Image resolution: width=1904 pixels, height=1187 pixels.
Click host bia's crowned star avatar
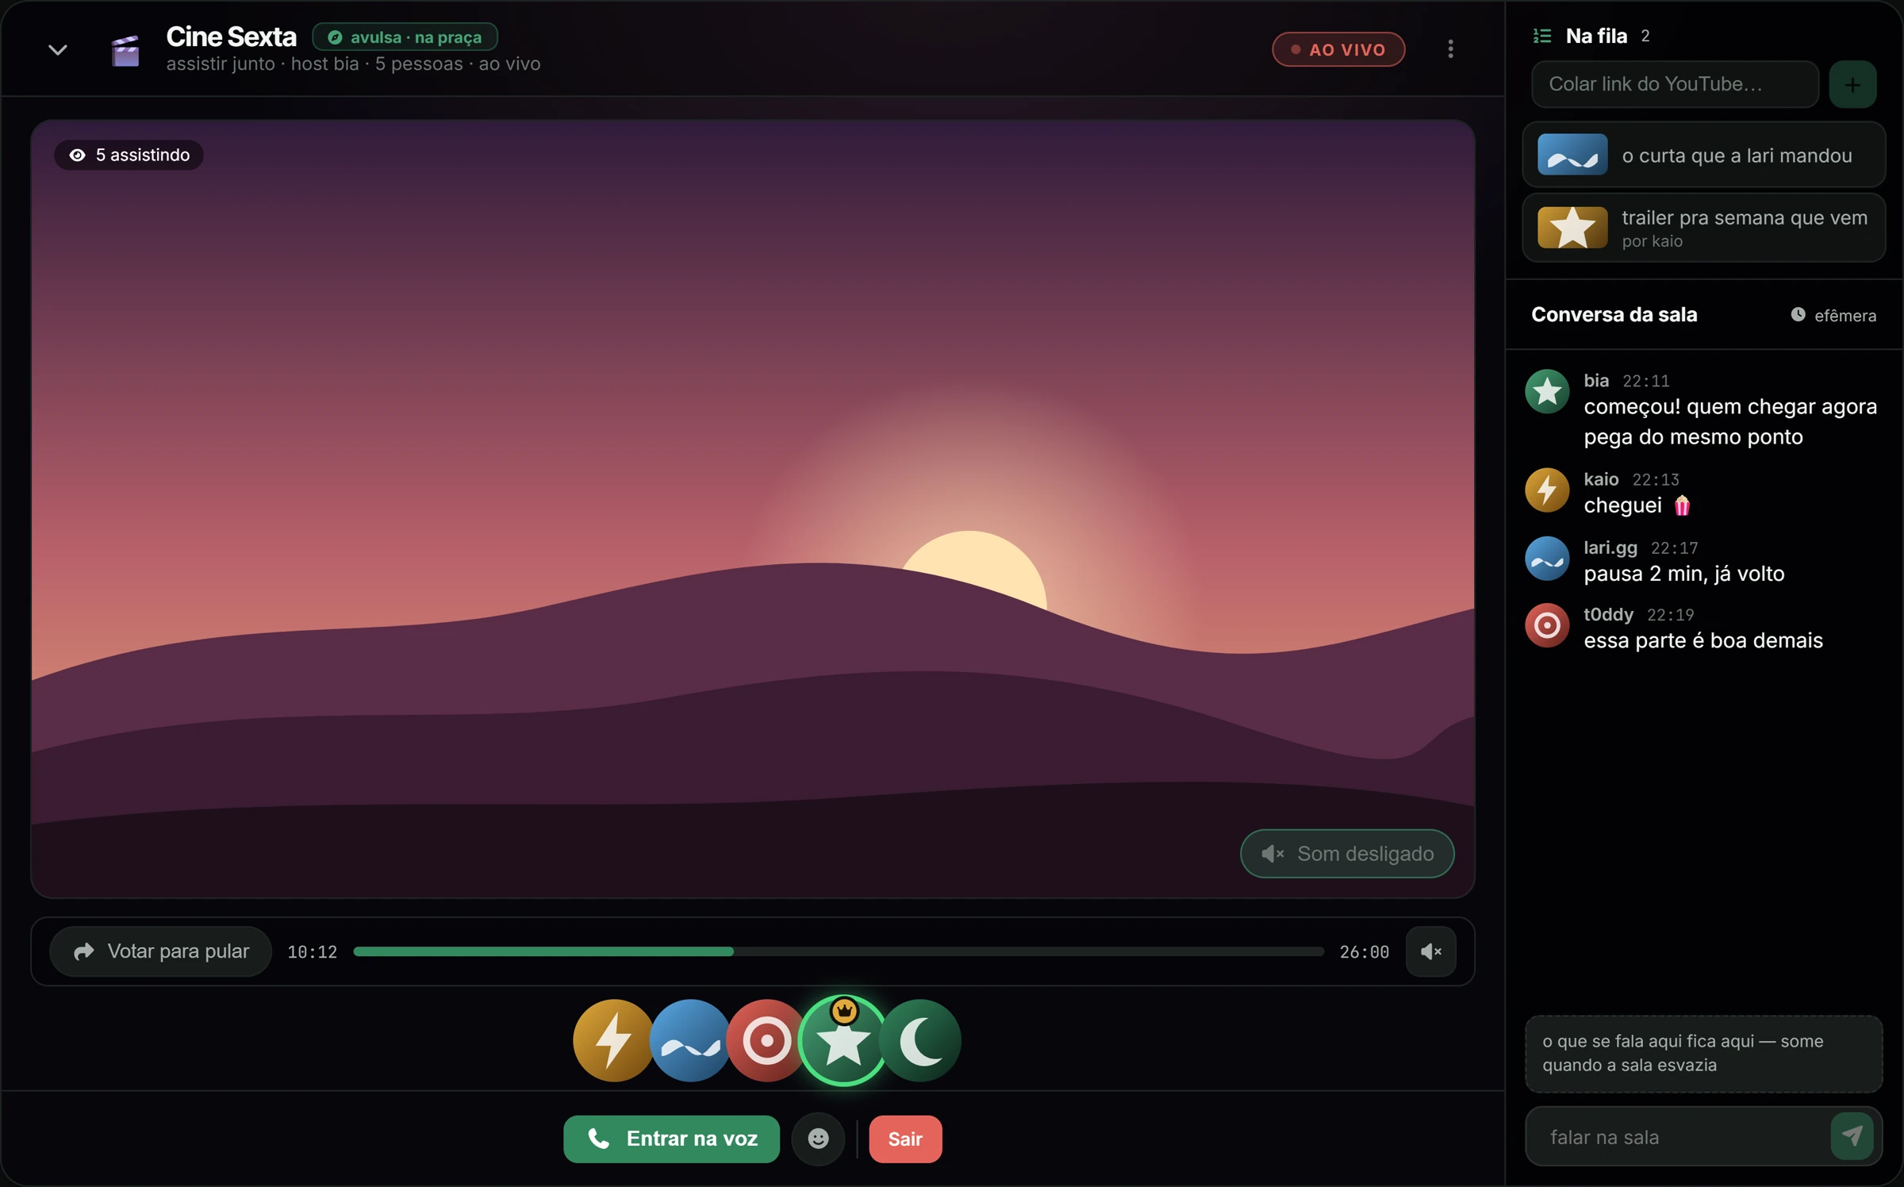[843, 1040]
